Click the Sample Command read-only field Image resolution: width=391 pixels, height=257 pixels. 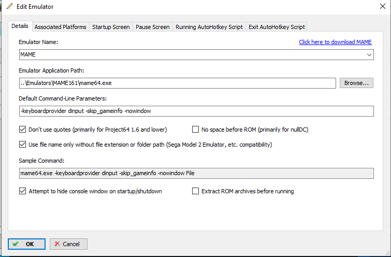(196, 173)
